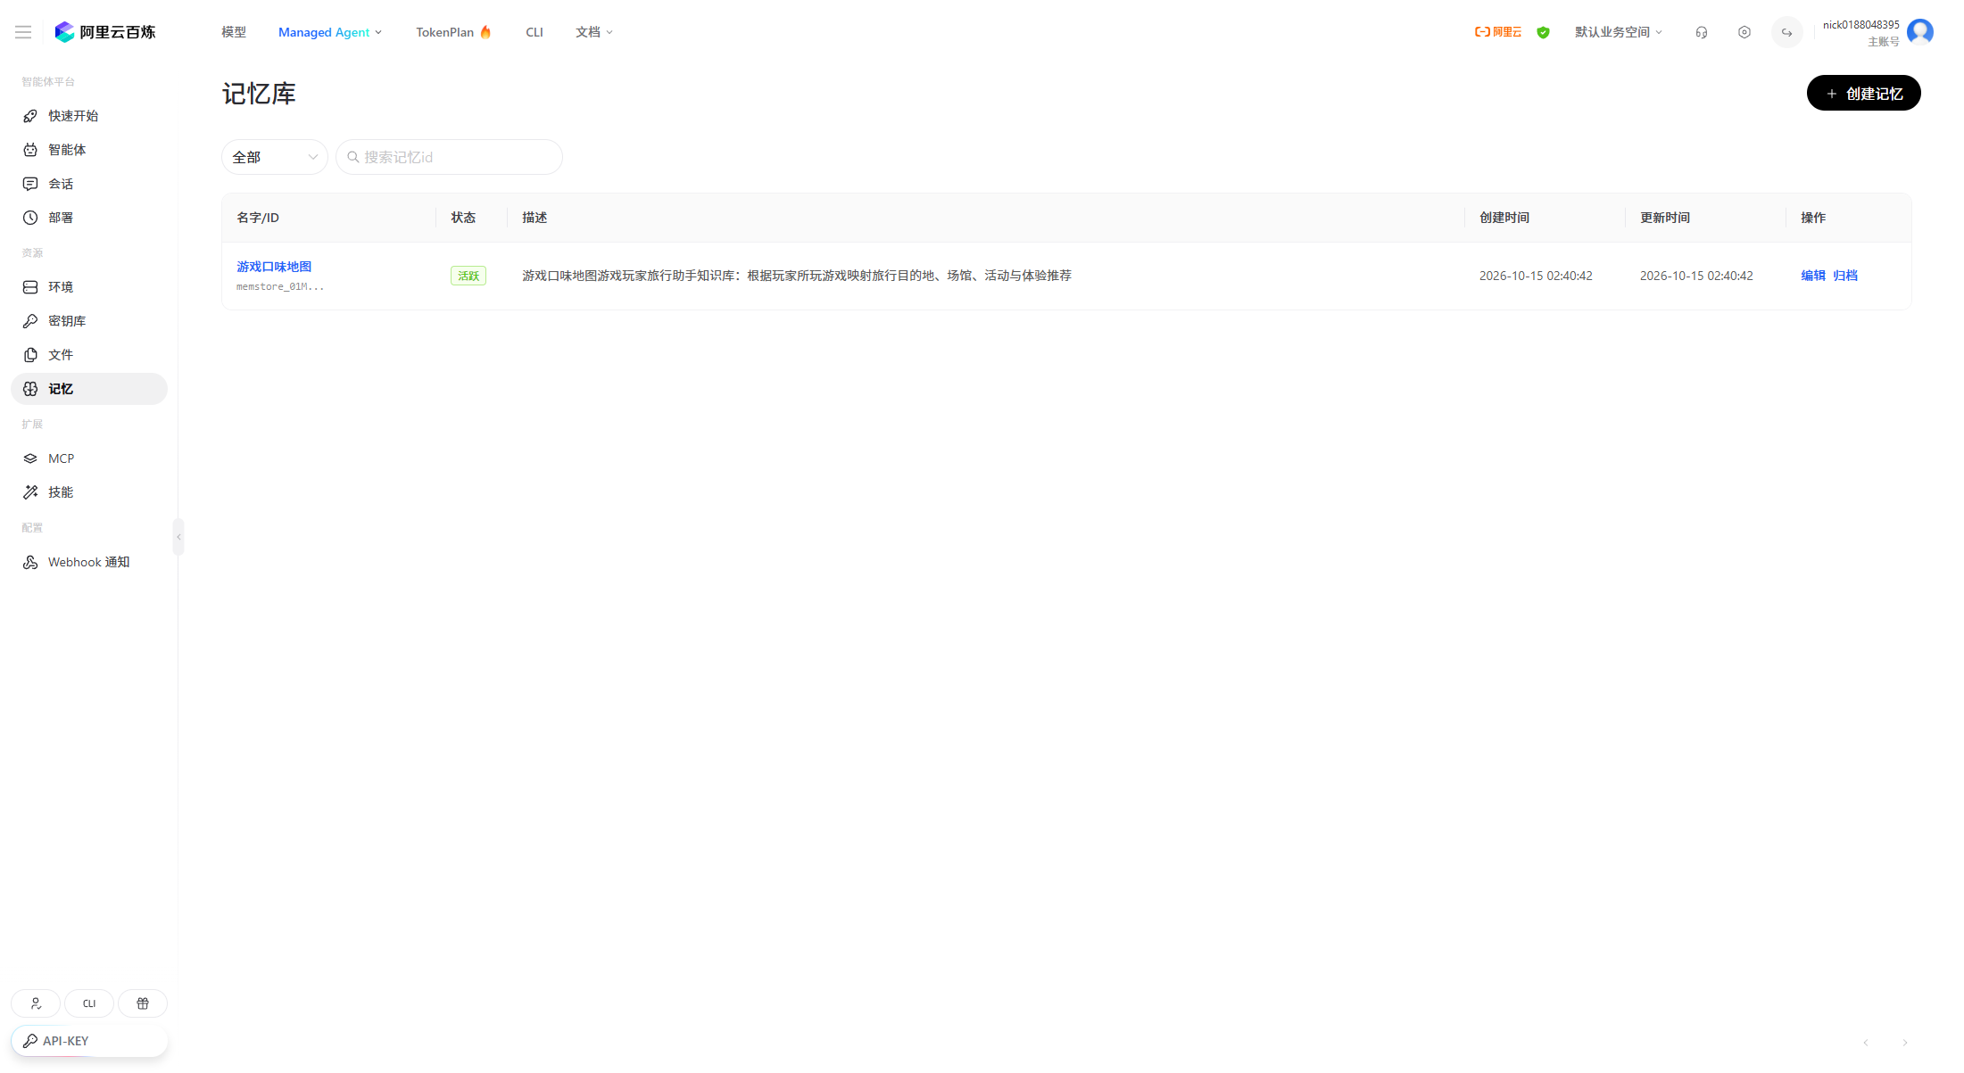
Task: Select 会话 in the sidebar
Action: [x=89, y=184]
